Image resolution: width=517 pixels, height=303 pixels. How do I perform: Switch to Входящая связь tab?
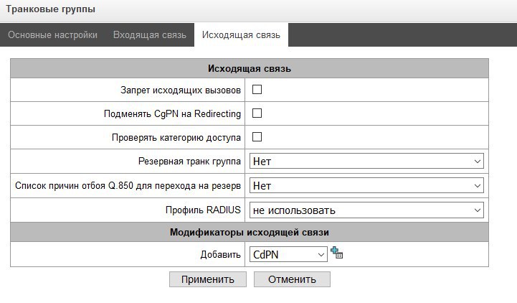coord(150,34)
